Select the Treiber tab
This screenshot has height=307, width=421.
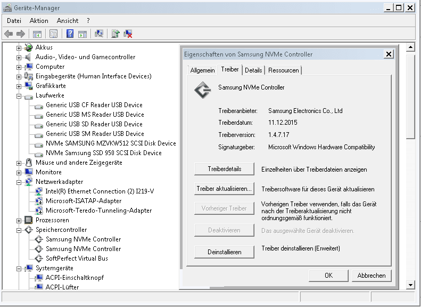tap(230, 69)
